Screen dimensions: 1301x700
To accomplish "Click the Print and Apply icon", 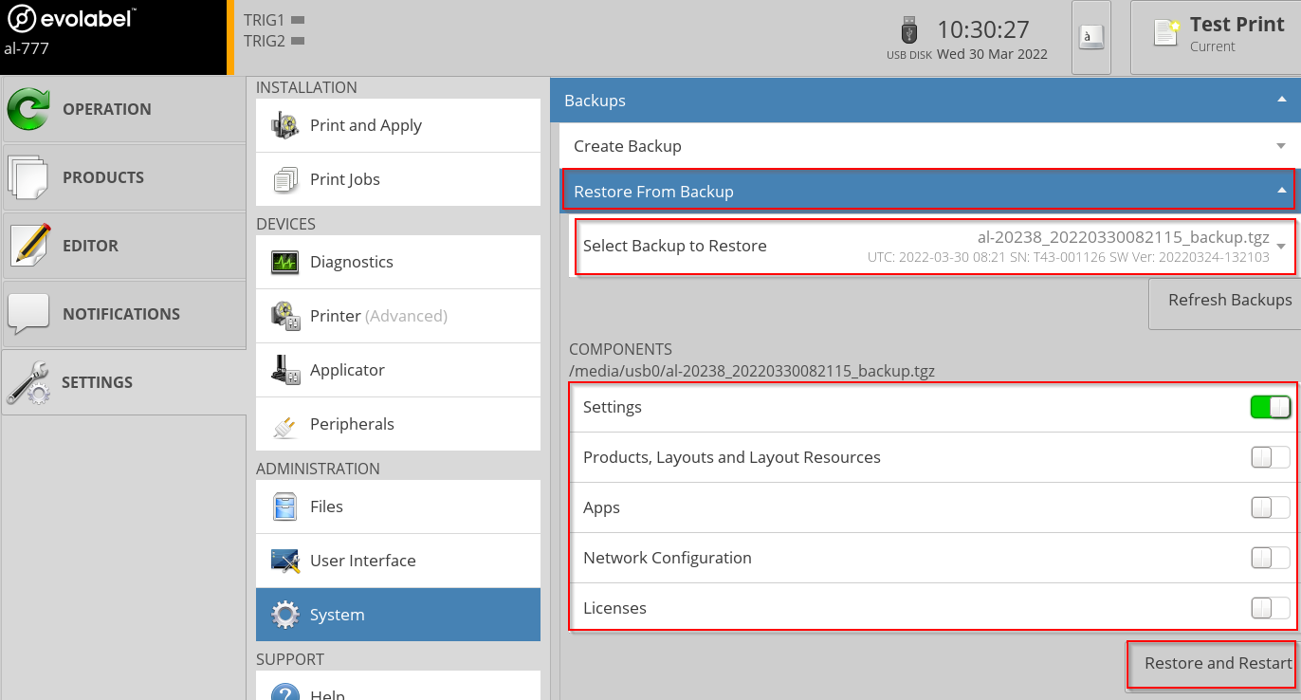I will [x=285, y=125].
